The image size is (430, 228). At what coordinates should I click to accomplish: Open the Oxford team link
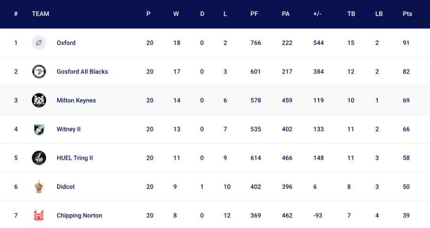[66, 43]
